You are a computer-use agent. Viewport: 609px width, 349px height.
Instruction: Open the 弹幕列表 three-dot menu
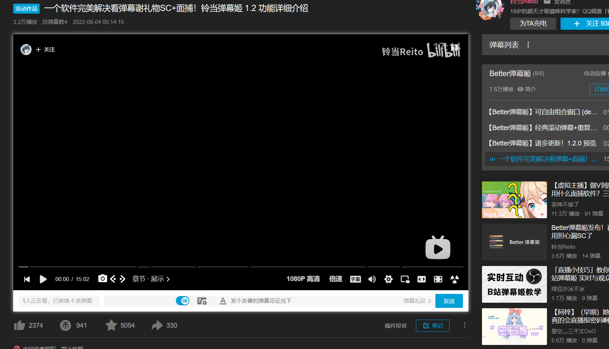[x=528, y=44]
